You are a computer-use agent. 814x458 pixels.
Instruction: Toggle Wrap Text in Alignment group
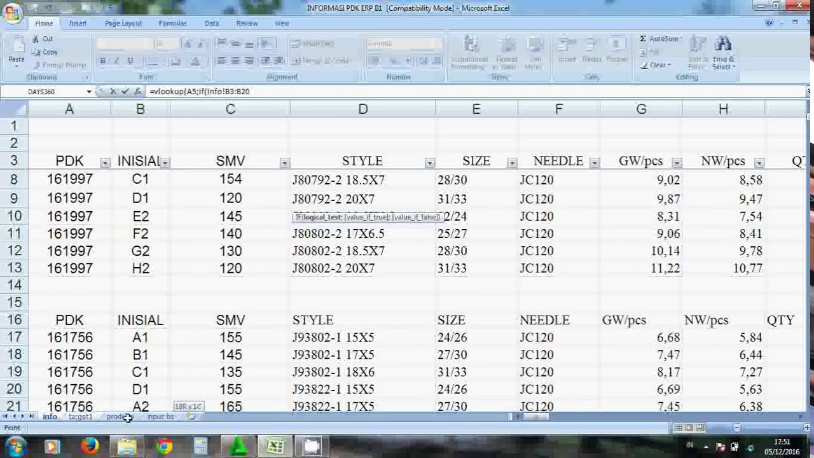pos(313,44)
